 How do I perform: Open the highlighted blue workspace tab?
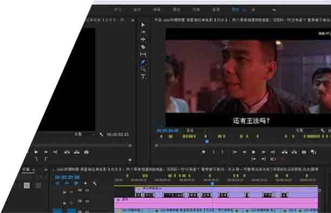coord(235,10)
